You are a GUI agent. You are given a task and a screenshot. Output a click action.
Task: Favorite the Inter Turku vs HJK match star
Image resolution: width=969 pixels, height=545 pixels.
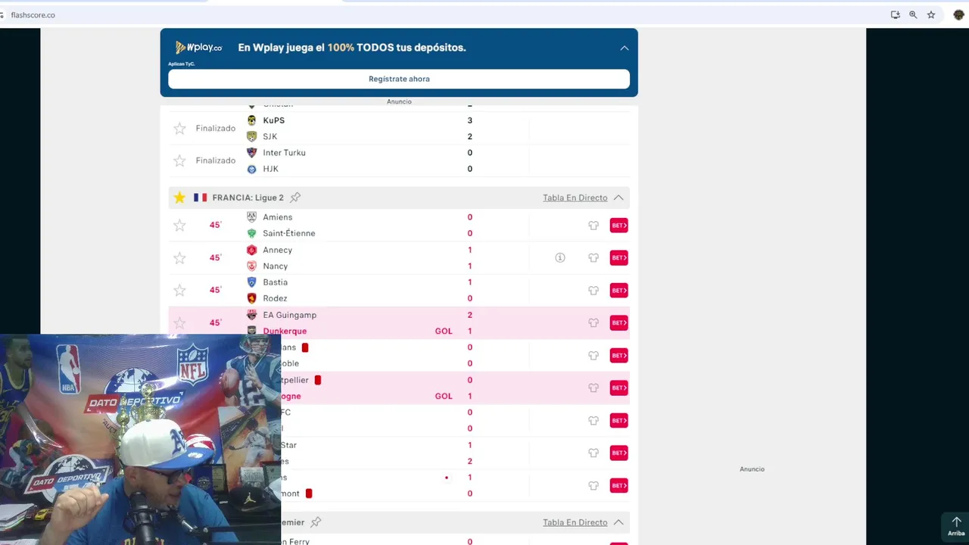[x=179, y=160]
